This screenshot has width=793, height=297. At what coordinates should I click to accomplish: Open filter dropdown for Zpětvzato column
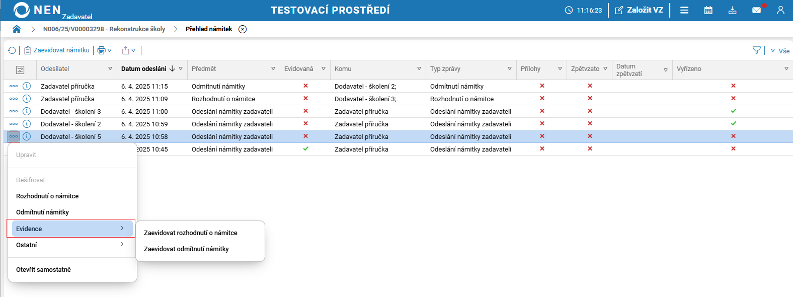coord(605,69)
